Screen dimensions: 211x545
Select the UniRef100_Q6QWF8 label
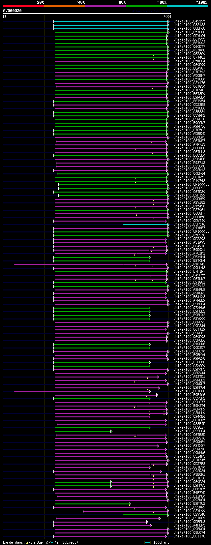189,148
